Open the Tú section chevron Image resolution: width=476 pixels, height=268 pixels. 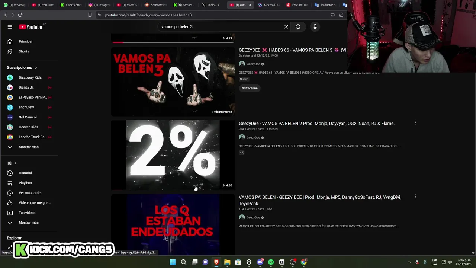point(15,163)
